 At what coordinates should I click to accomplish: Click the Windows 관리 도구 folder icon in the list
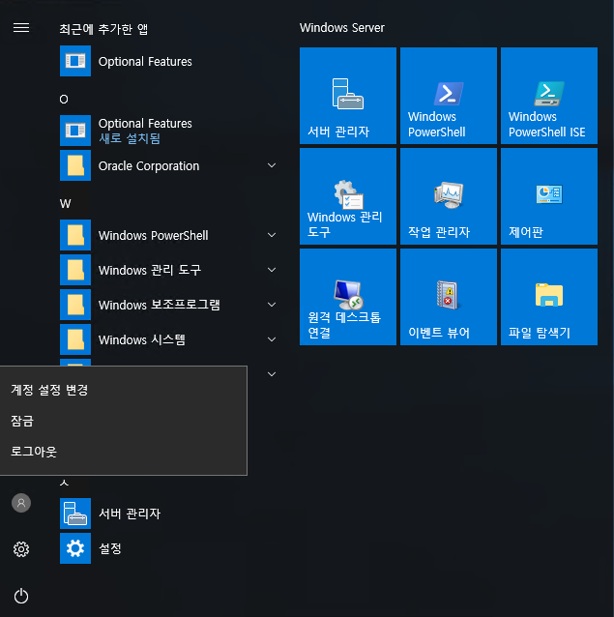click(75, 270)
